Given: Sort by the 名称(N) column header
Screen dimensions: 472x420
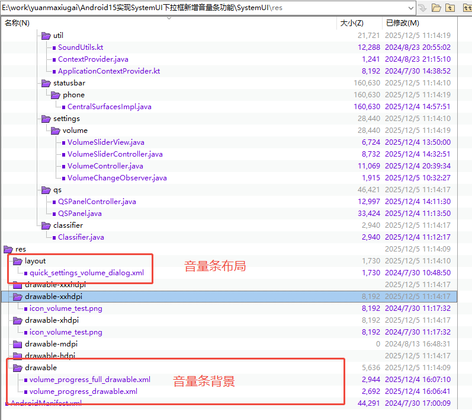Looking at the screenshot, I should point(17,23).
